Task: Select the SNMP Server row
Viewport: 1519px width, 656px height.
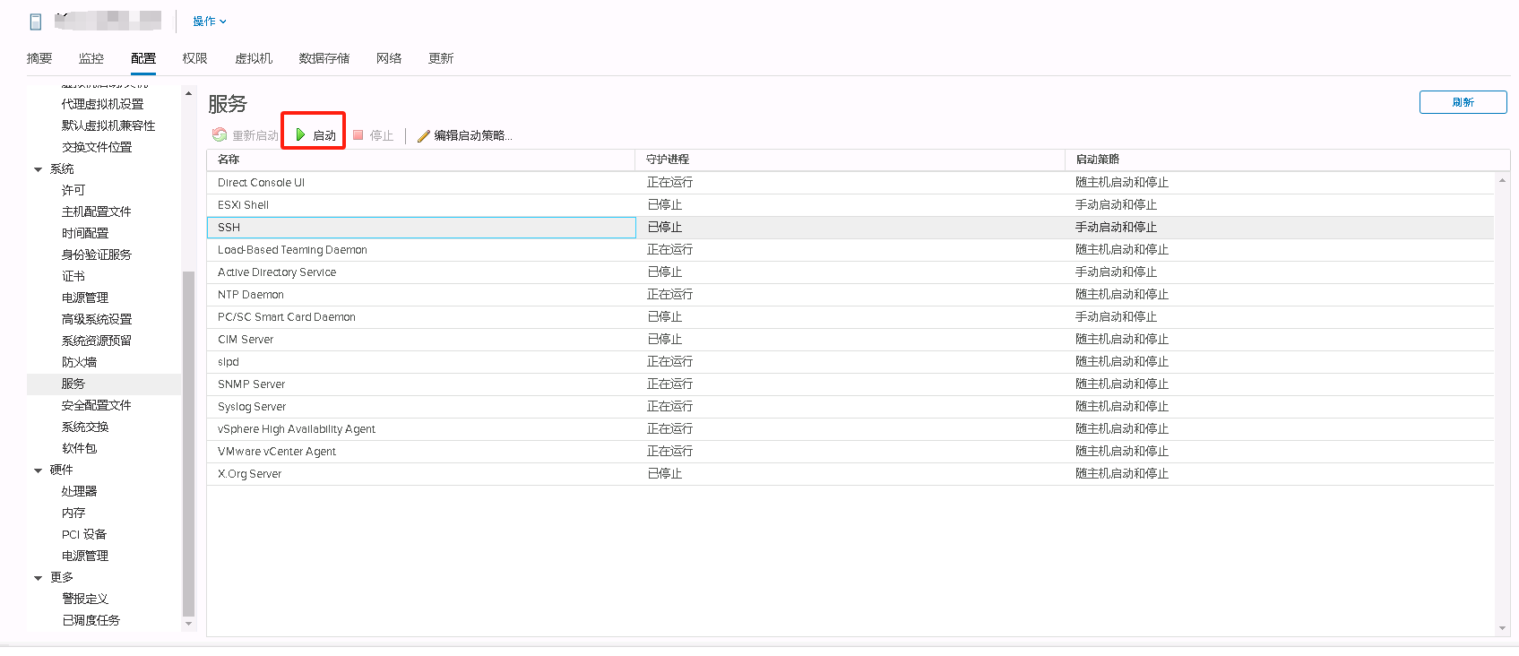Action: (x=850, y=384)
